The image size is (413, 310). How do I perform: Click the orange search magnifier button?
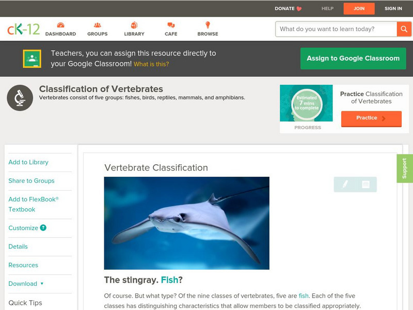[x=404, y=29]
